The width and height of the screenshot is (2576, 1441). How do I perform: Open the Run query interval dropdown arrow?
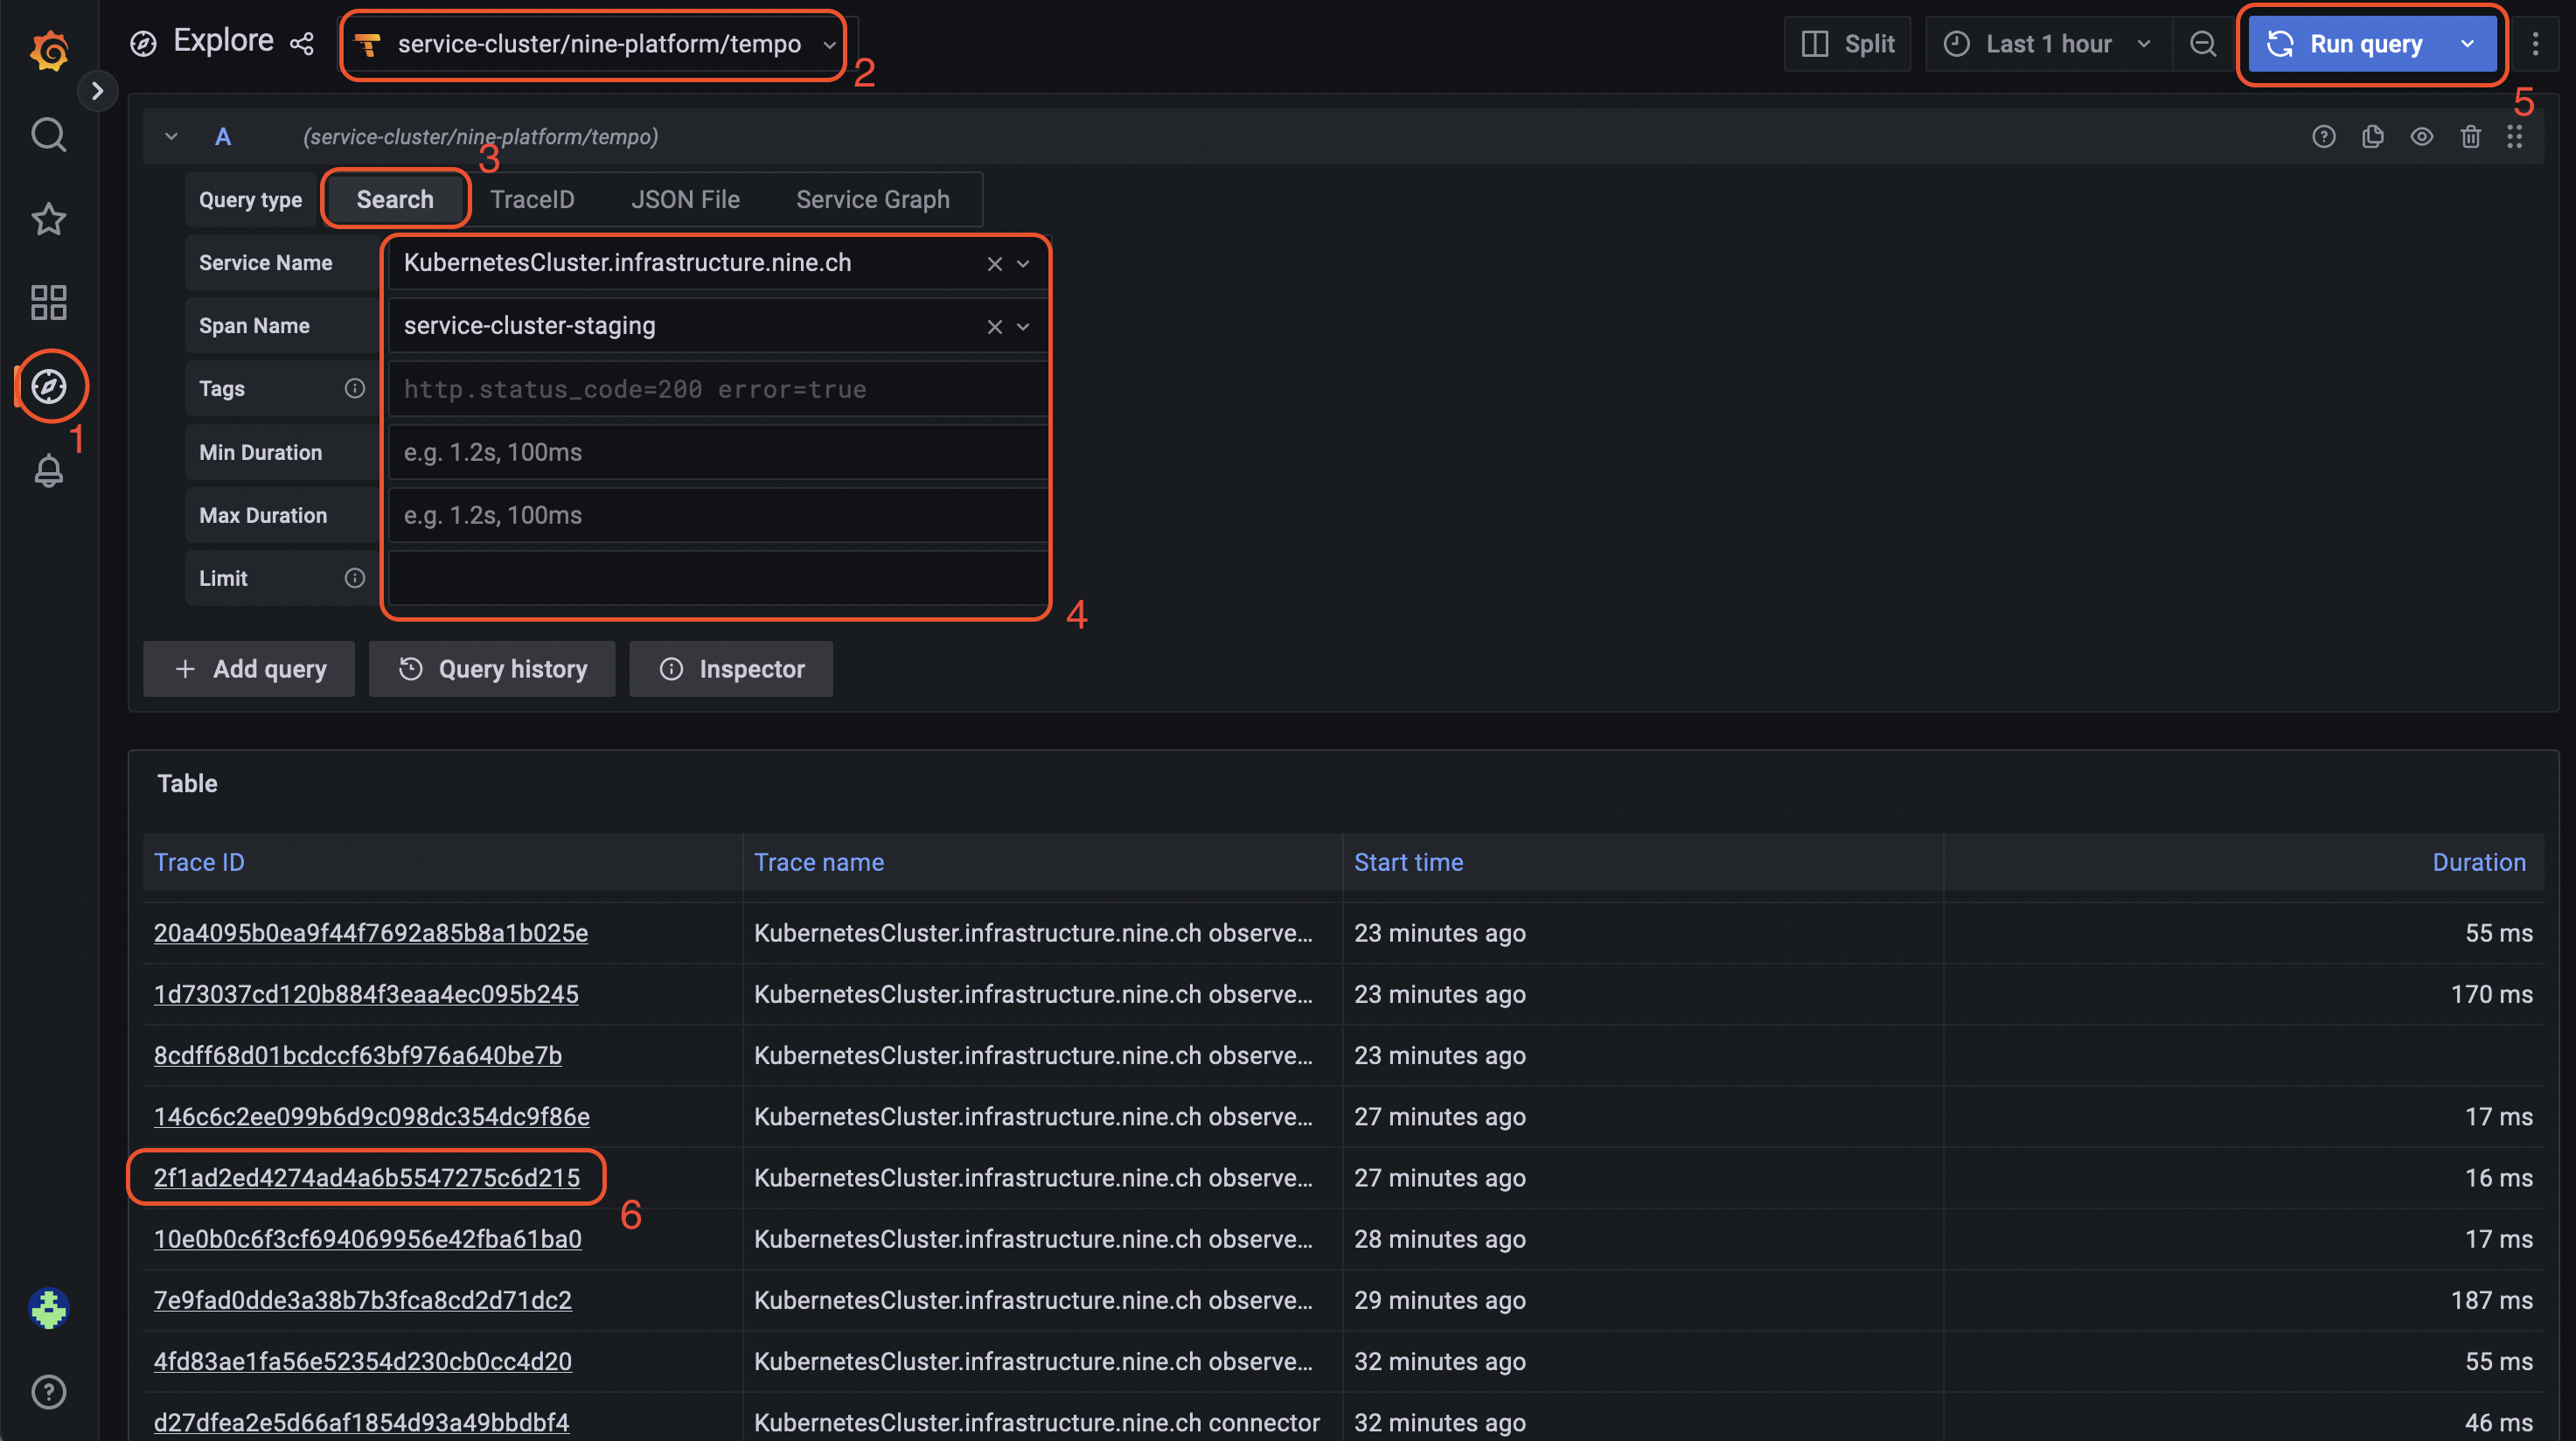pos(2467,44)
